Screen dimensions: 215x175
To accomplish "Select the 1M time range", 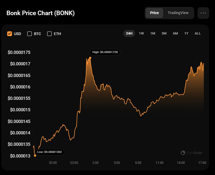I will pyautogui.click(x=153, y=33).
